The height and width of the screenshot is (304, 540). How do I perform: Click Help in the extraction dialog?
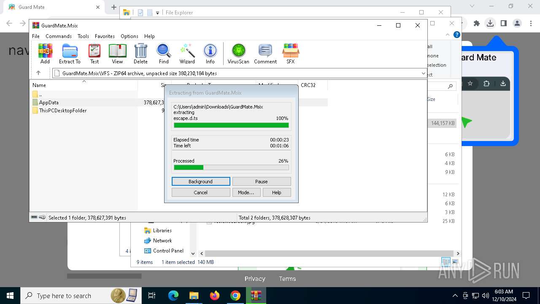click(277, 193)
